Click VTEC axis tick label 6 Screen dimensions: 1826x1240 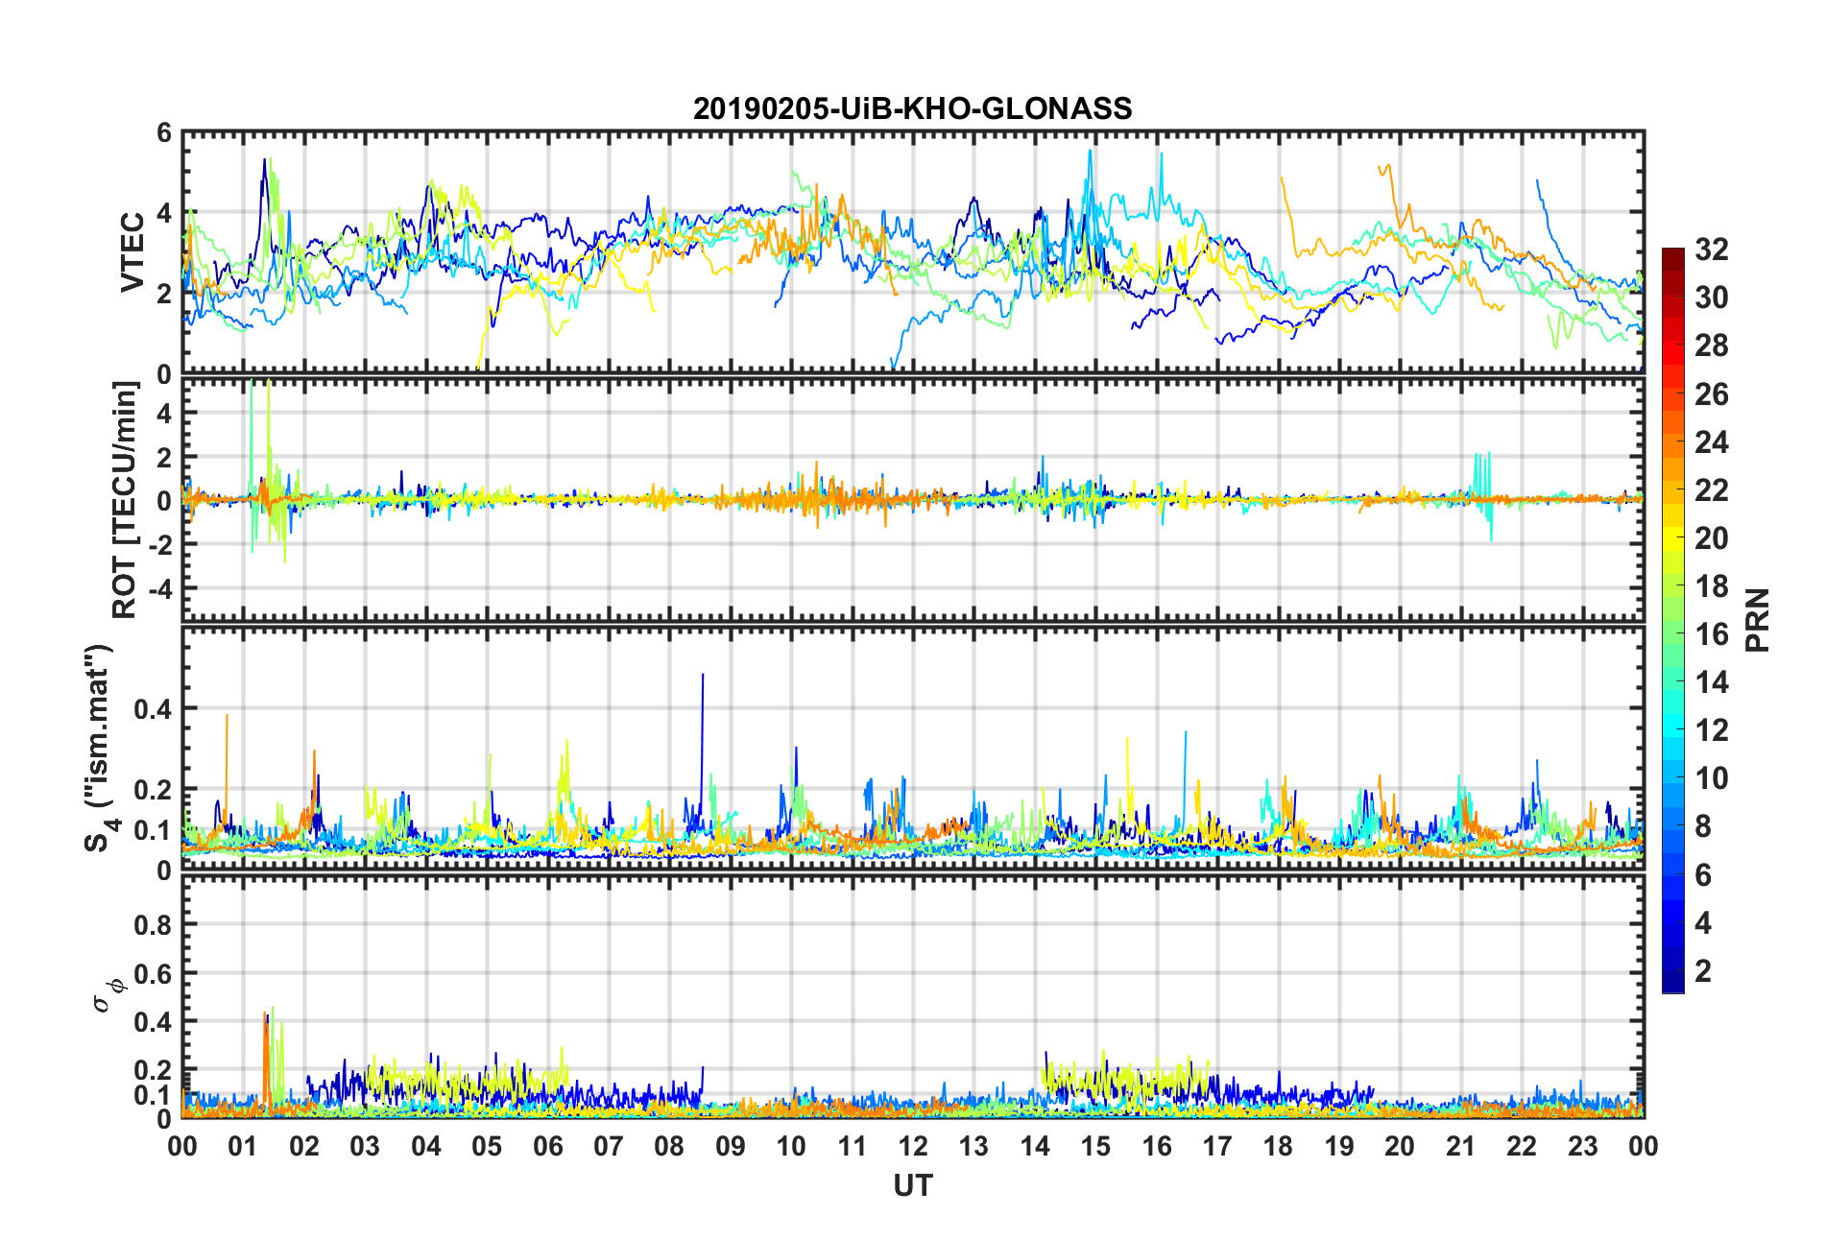[x=164, y=133]
